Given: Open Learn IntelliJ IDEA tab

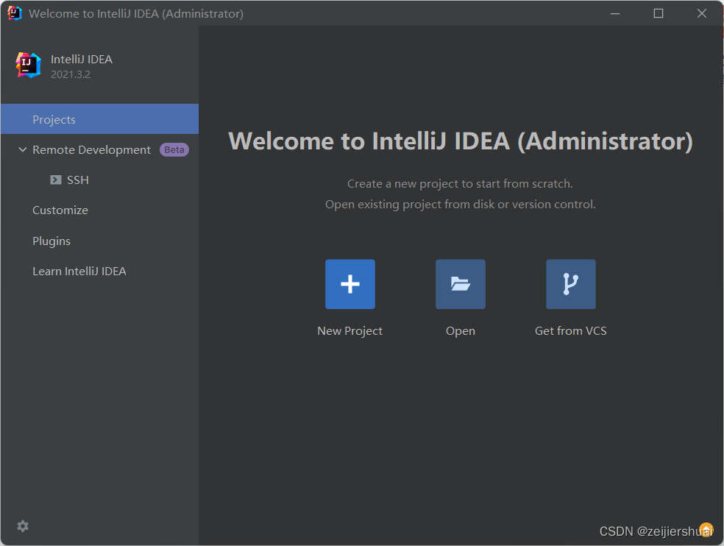Looking at the screenshot, I should click(x=79, y=271).
